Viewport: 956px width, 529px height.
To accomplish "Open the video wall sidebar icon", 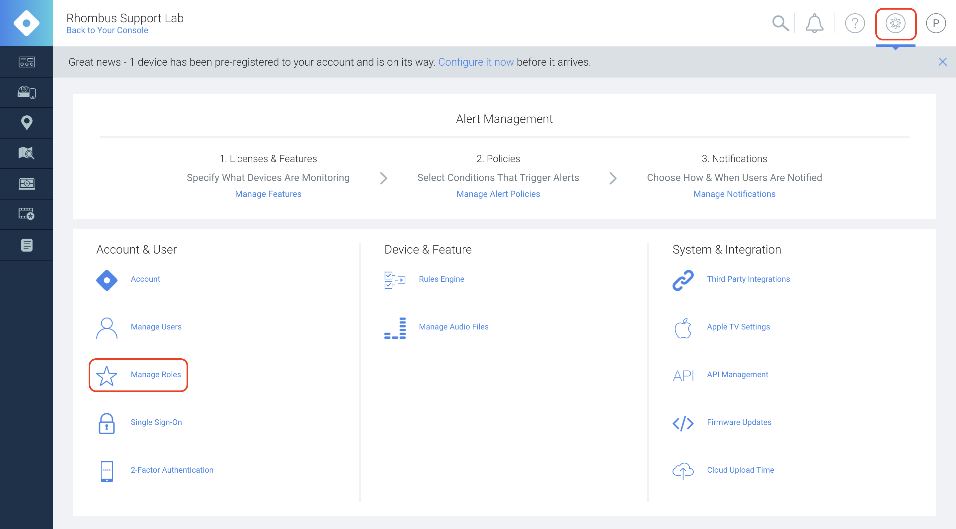I will tap(26, 183).
